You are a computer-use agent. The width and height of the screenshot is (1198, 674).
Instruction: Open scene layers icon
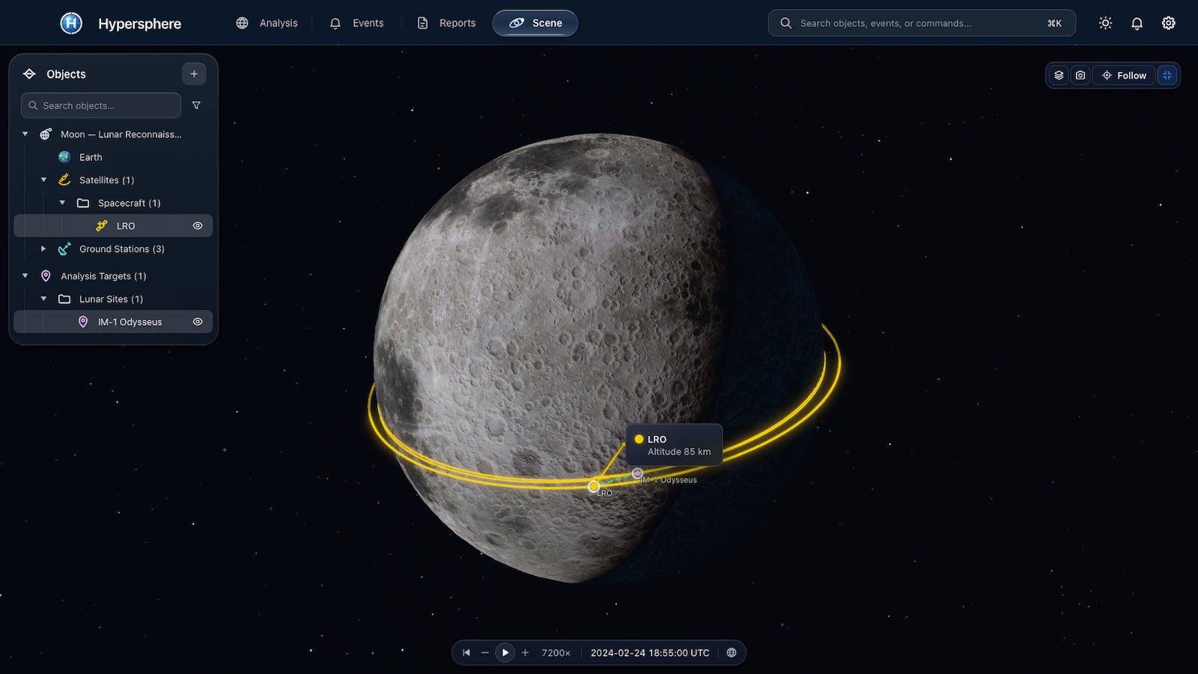click(x=1059, y=76)
